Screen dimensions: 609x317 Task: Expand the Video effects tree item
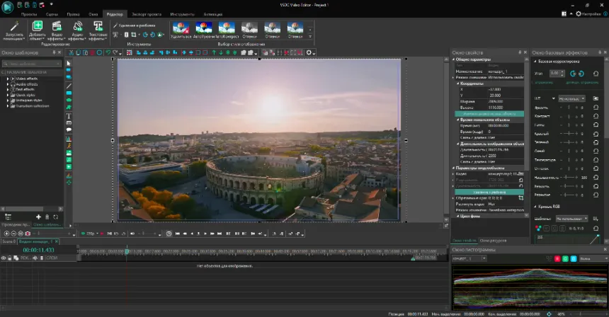8,79
